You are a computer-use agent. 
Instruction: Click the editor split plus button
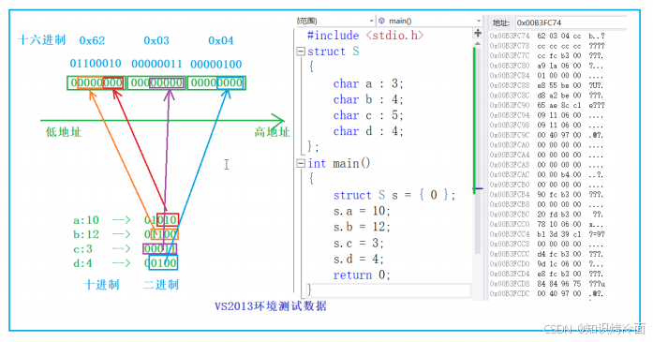pyautogui.click(x=478, y=33)
